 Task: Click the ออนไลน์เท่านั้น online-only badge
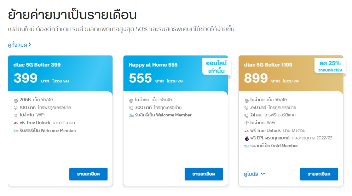216,67
